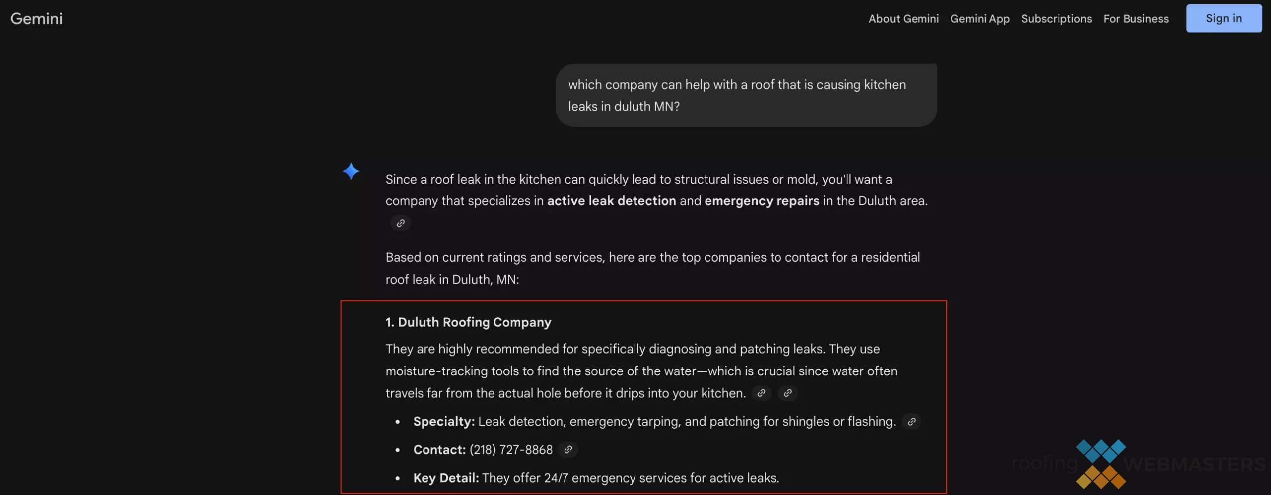This screenshot has height=495, width=1271.
Task: Click the bold "emergency repairs" text
Action: 762,201
